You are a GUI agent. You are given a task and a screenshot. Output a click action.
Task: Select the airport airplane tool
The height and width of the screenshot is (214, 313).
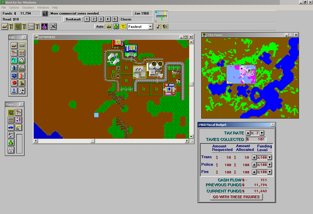pyautogui.click(x=22, y=91)
